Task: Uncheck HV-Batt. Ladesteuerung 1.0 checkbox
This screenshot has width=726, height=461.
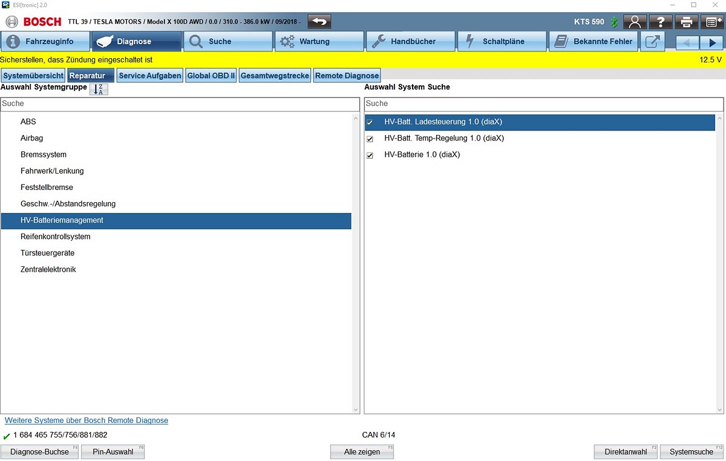Action: pyautogui.click(x=370, y=122)
